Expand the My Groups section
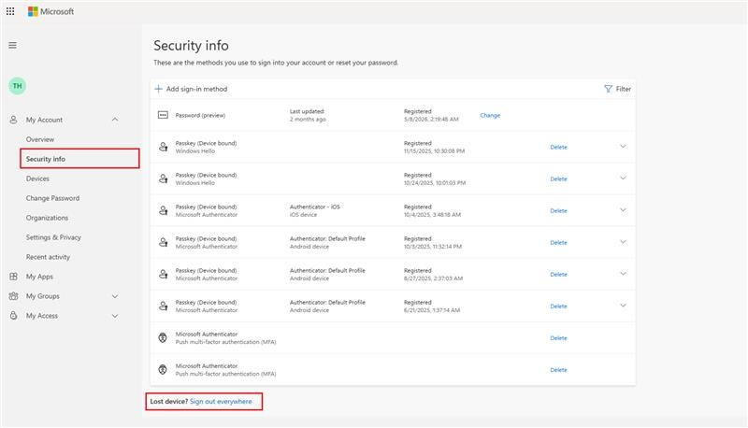The width and height of the screenshot is (748, 428). pos(115,296)
